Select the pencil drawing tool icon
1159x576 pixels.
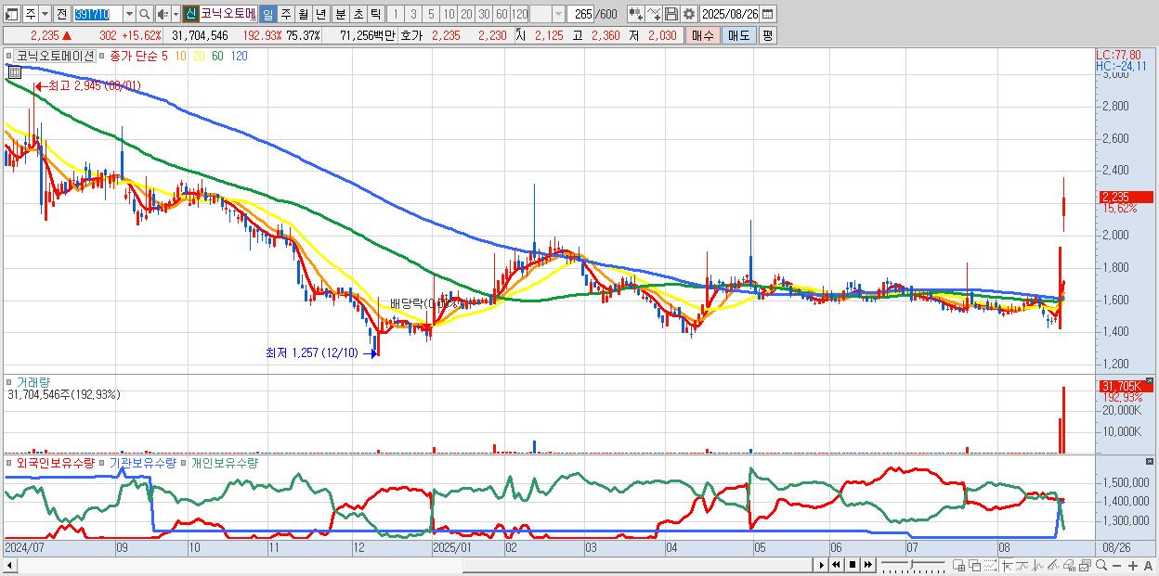coord(1053,566)
